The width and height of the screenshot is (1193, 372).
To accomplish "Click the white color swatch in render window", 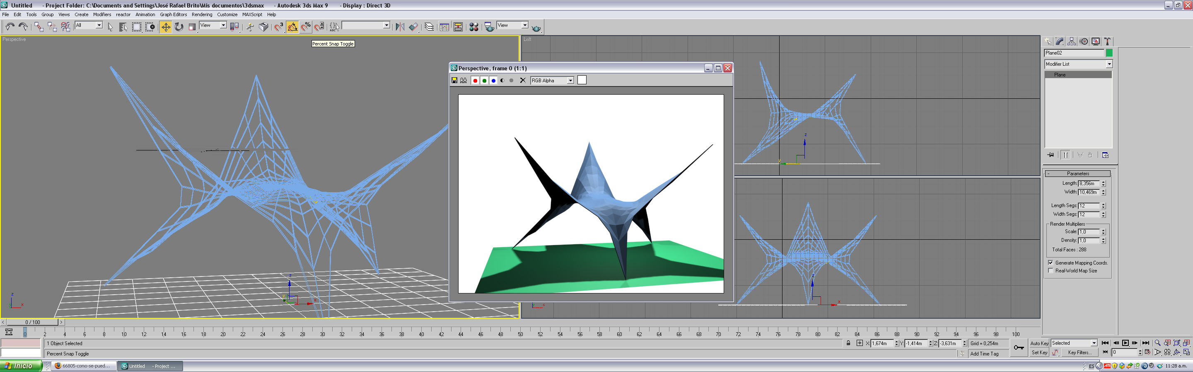I will [x=582, y=81].
